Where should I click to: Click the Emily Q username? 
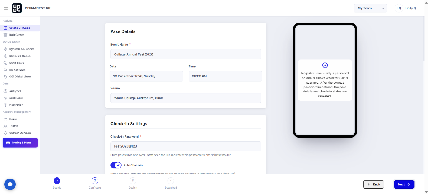(x=410, y=8)
